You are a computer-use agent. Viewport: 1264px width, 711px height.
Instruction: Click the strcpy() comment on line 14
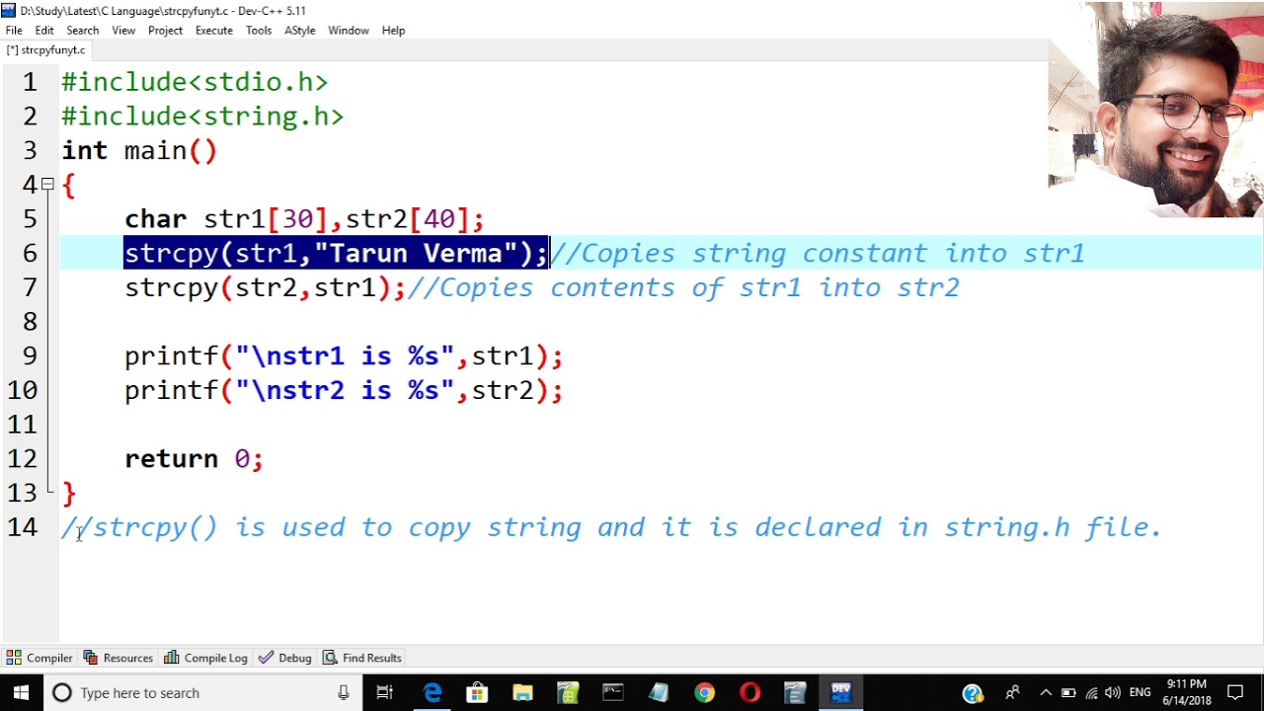coord(612,527)
